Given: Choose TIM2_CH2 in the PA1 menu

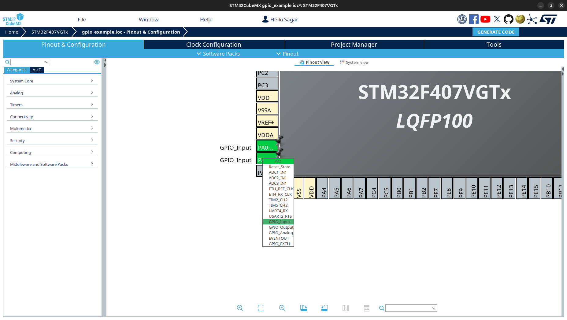Looking at the screenshot, I should [278, 200].
